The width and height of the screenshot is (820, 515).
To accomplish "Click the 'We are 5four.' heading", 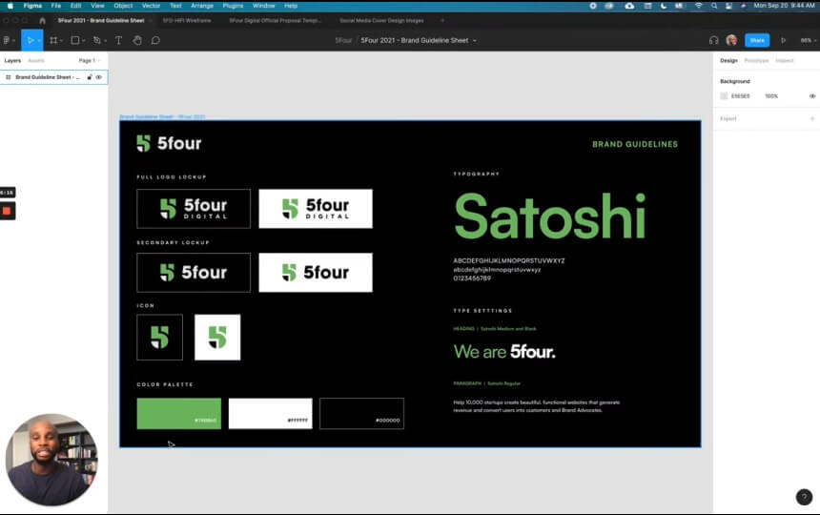I will (x=504, y=352).
